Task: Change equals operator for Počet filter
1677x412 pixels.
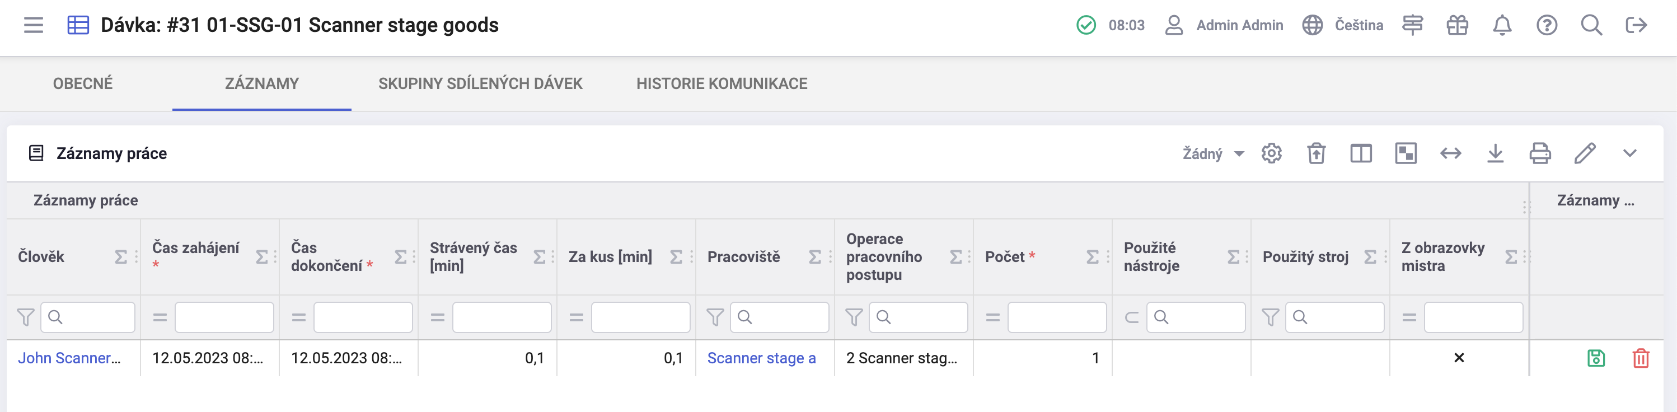Action: click(993, 317)
